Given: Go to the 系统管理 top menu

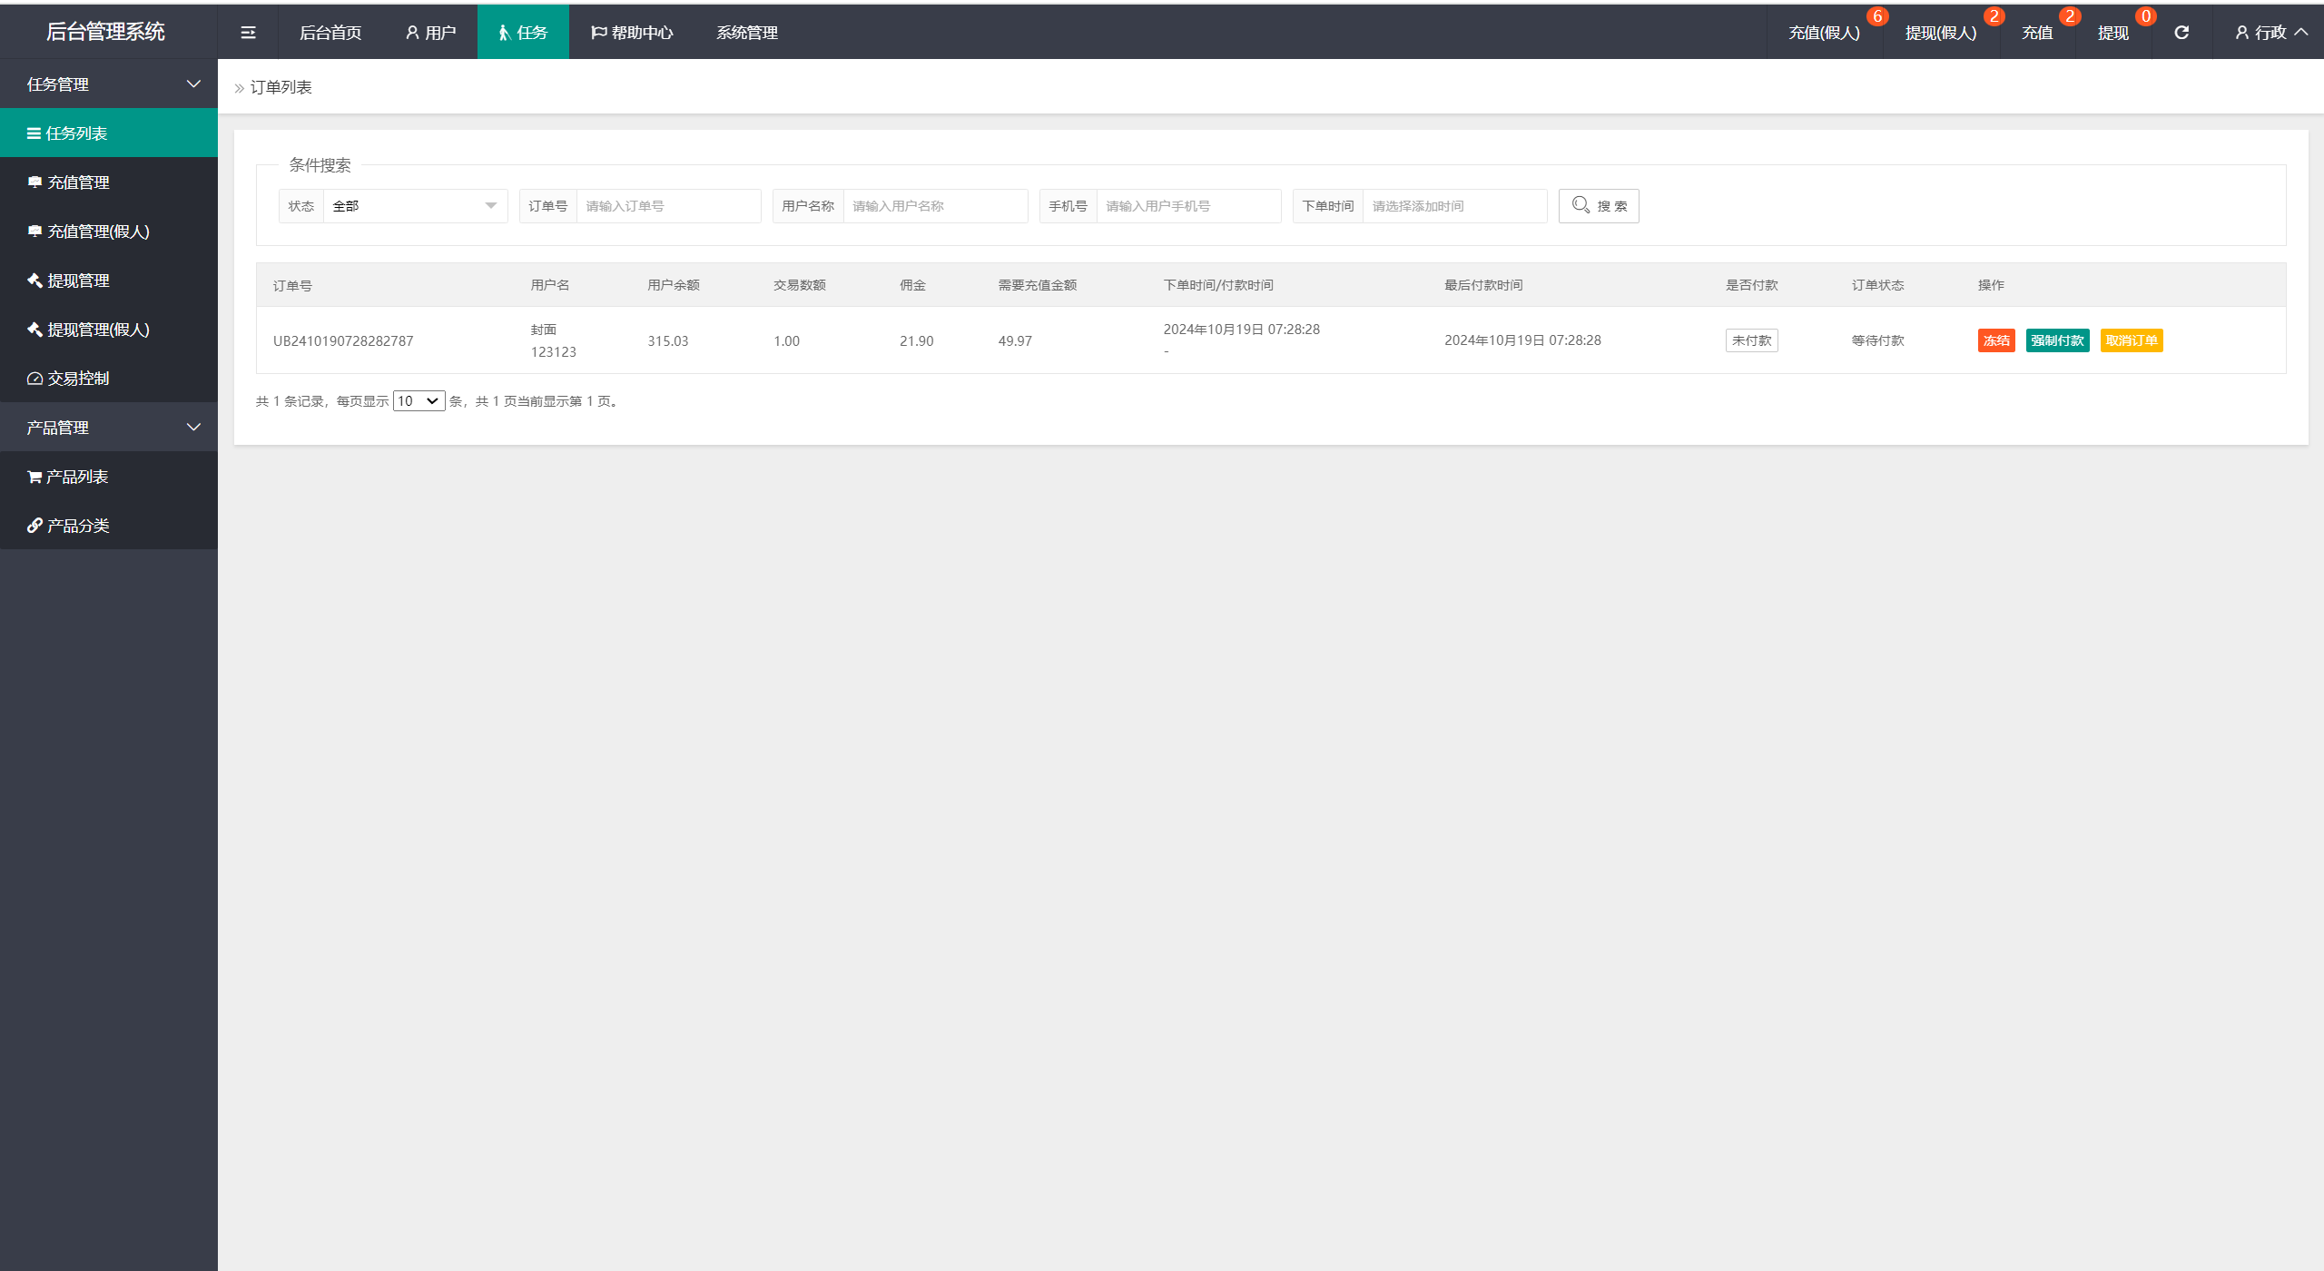Looking at the screenshot, I should tap(746, 33).
